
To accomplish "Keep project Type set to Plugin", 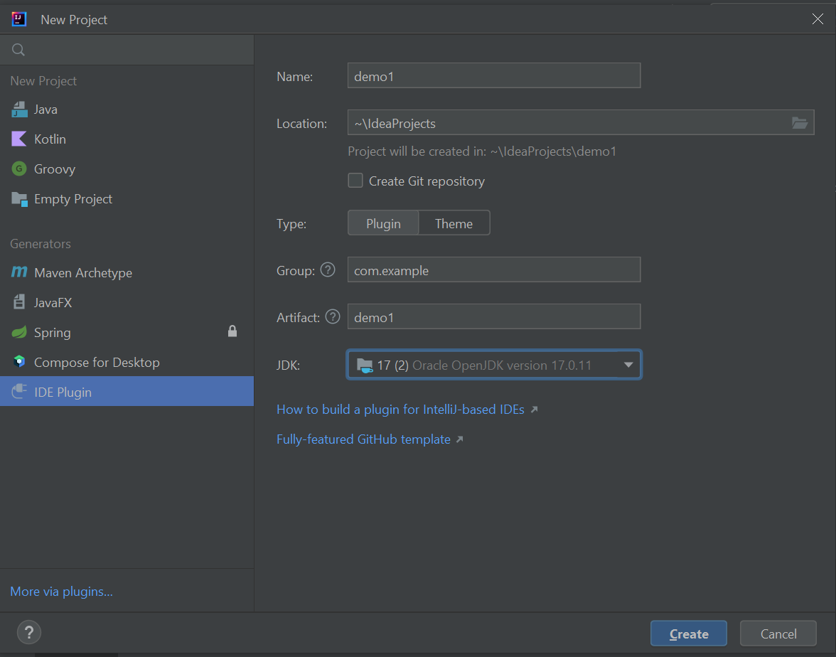I will coord(383,223).
